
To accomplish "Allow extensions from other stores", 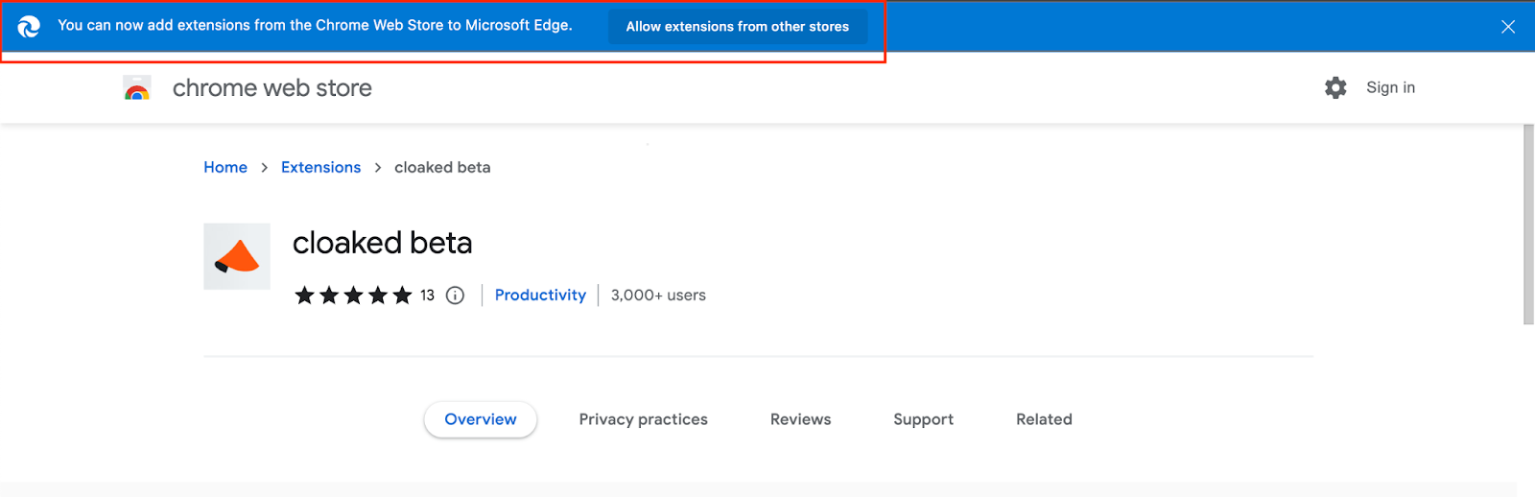I will [x=737, y=26].
